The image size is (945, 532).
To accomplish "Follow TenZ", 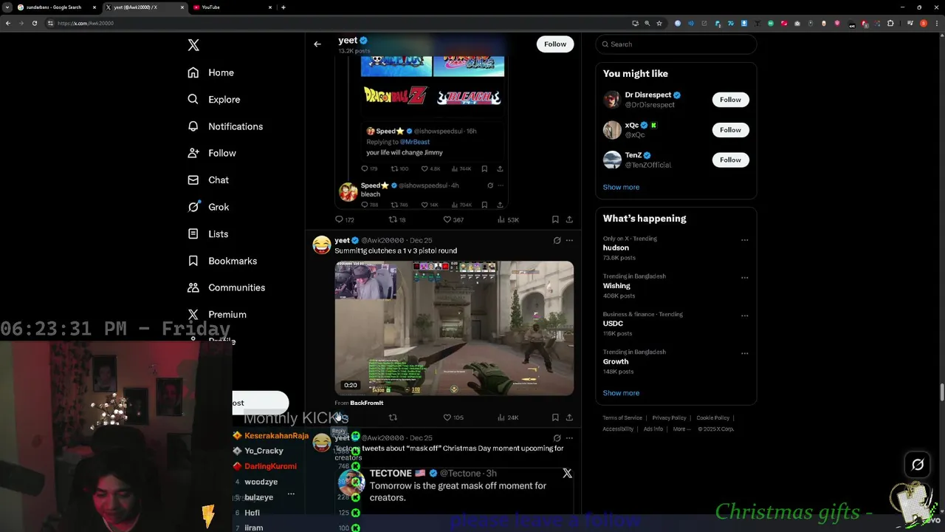I will [730, 160].
